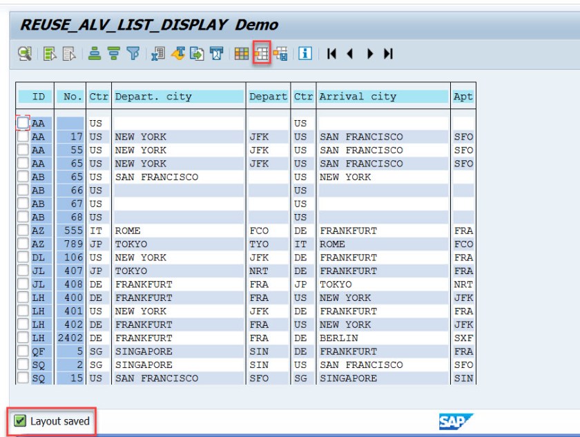Click IT departure country in AZ 555 row
The image size is (580, 437).
[96, 231]
